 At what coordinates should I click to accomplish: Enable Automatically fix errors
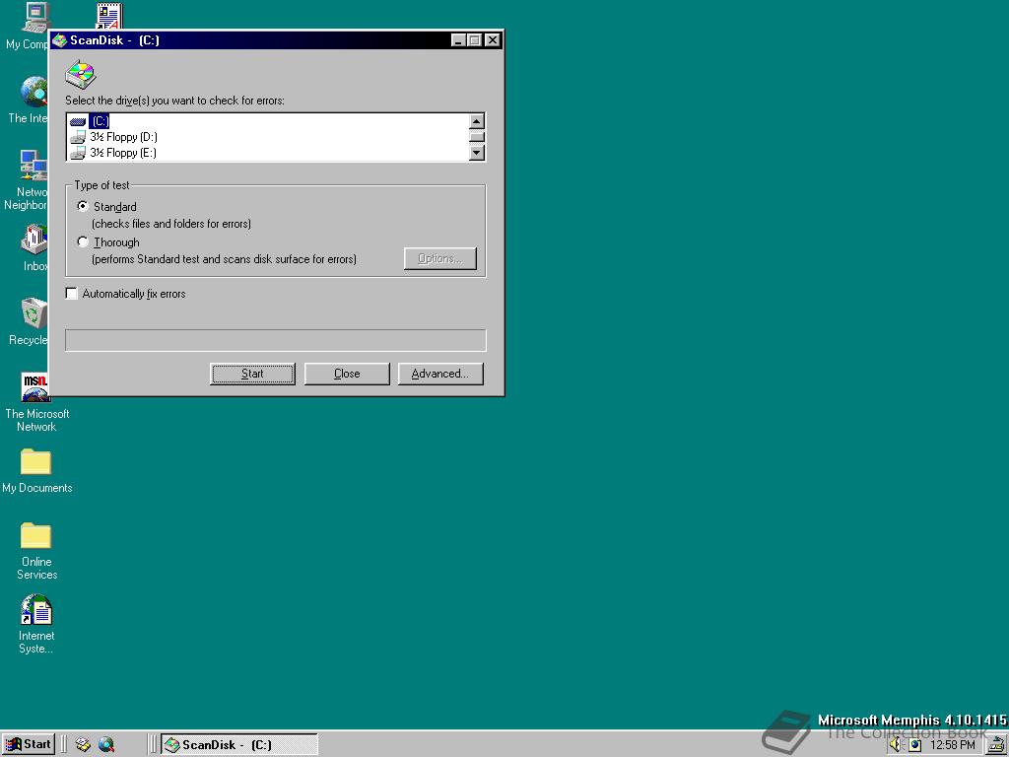coord(71,294)
